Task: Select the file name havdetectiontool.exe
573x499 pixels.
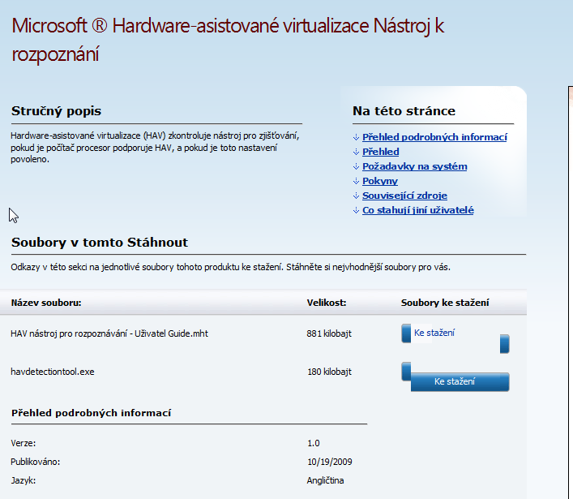Action: [x=53, y=372]
